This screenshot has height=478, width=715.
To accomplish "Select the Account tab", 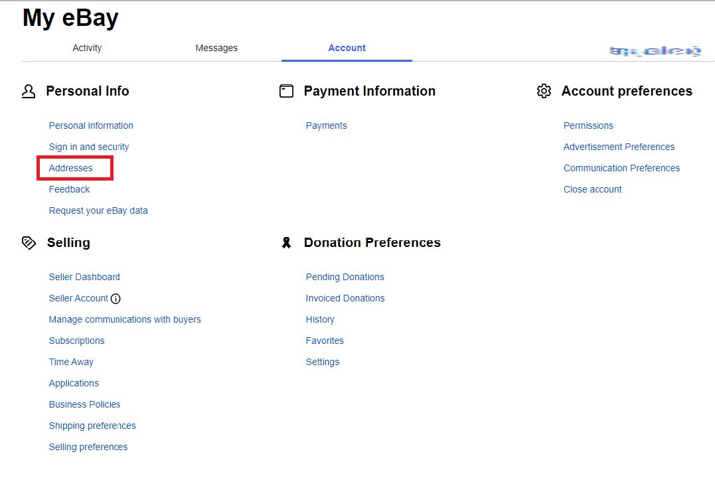I will tap(347, 48).
